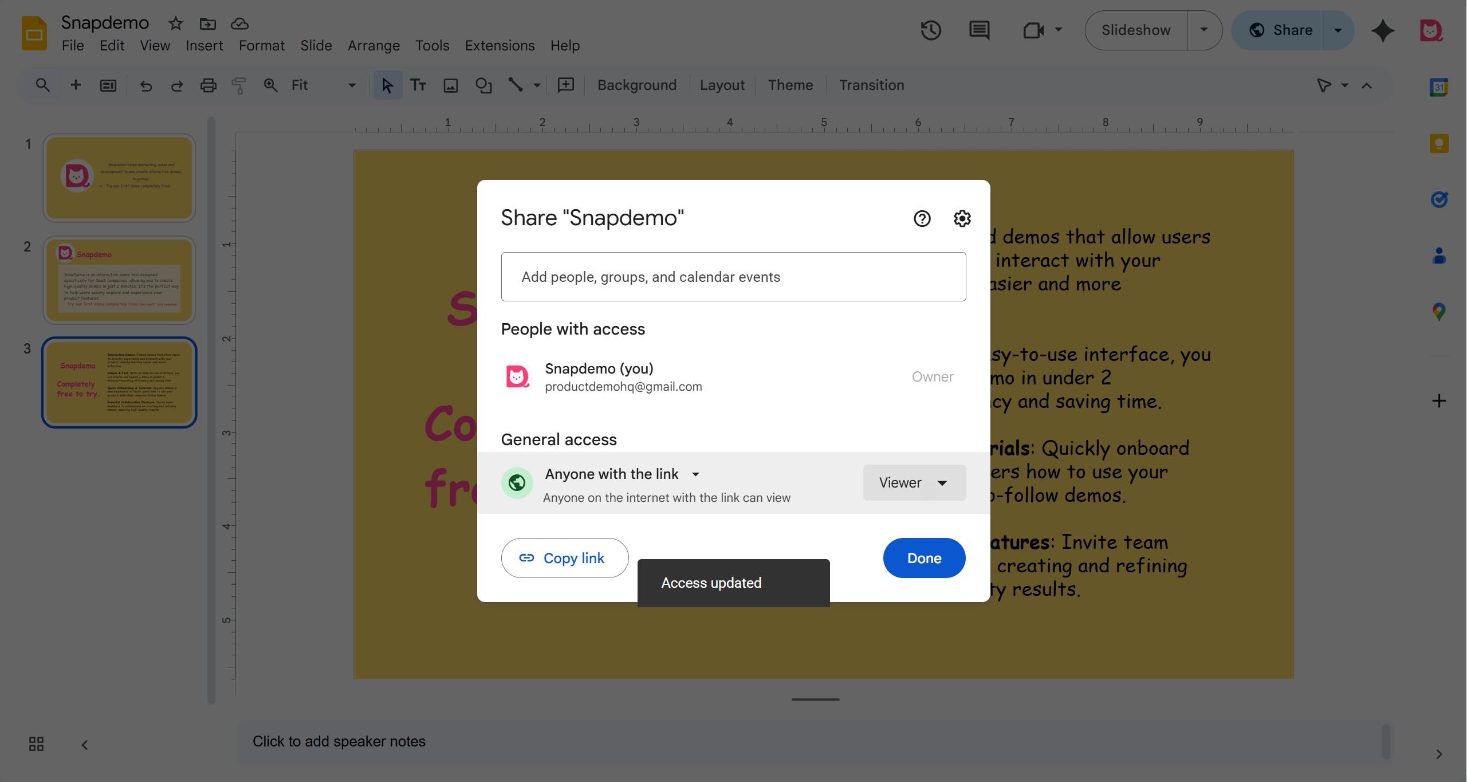Check cloud document status icon
Screen dimensions: 1467x782
pyautogui.click(x=239, y=23)
